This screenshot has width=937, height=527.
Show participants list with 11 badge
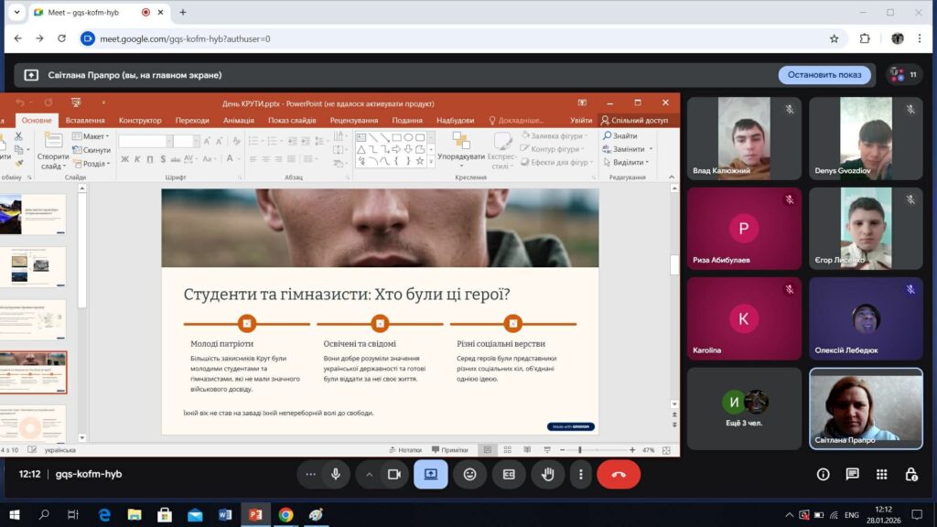coord(904,75)
